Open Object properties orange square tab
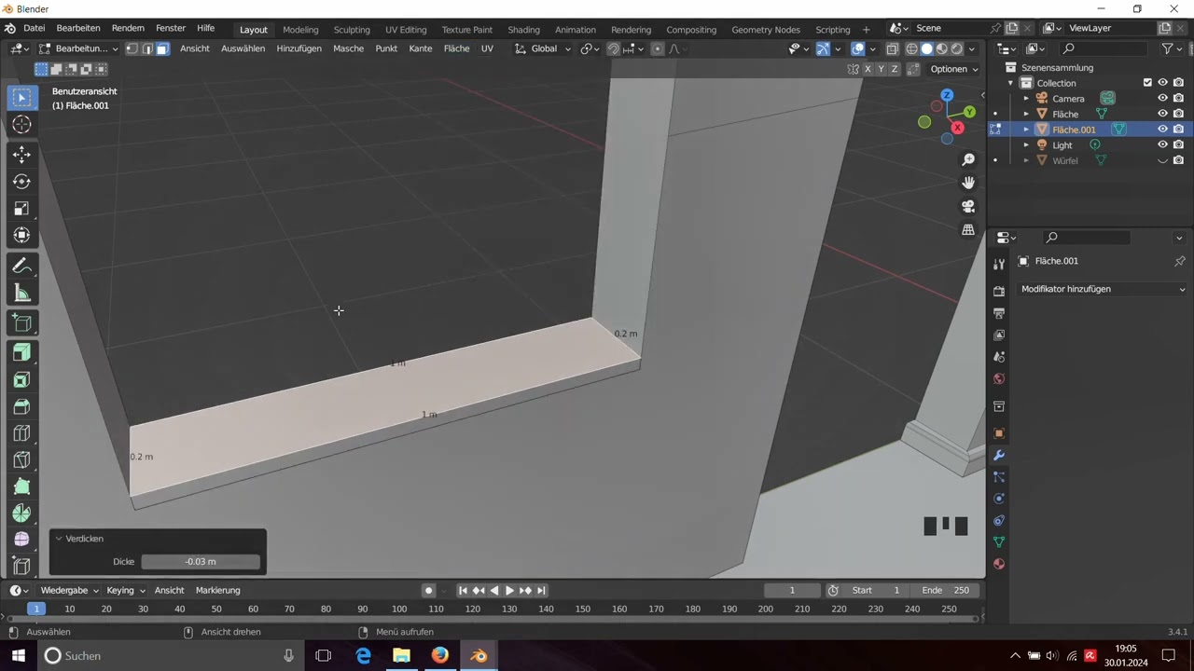1194x671 pixels. (x=999, y=433)
